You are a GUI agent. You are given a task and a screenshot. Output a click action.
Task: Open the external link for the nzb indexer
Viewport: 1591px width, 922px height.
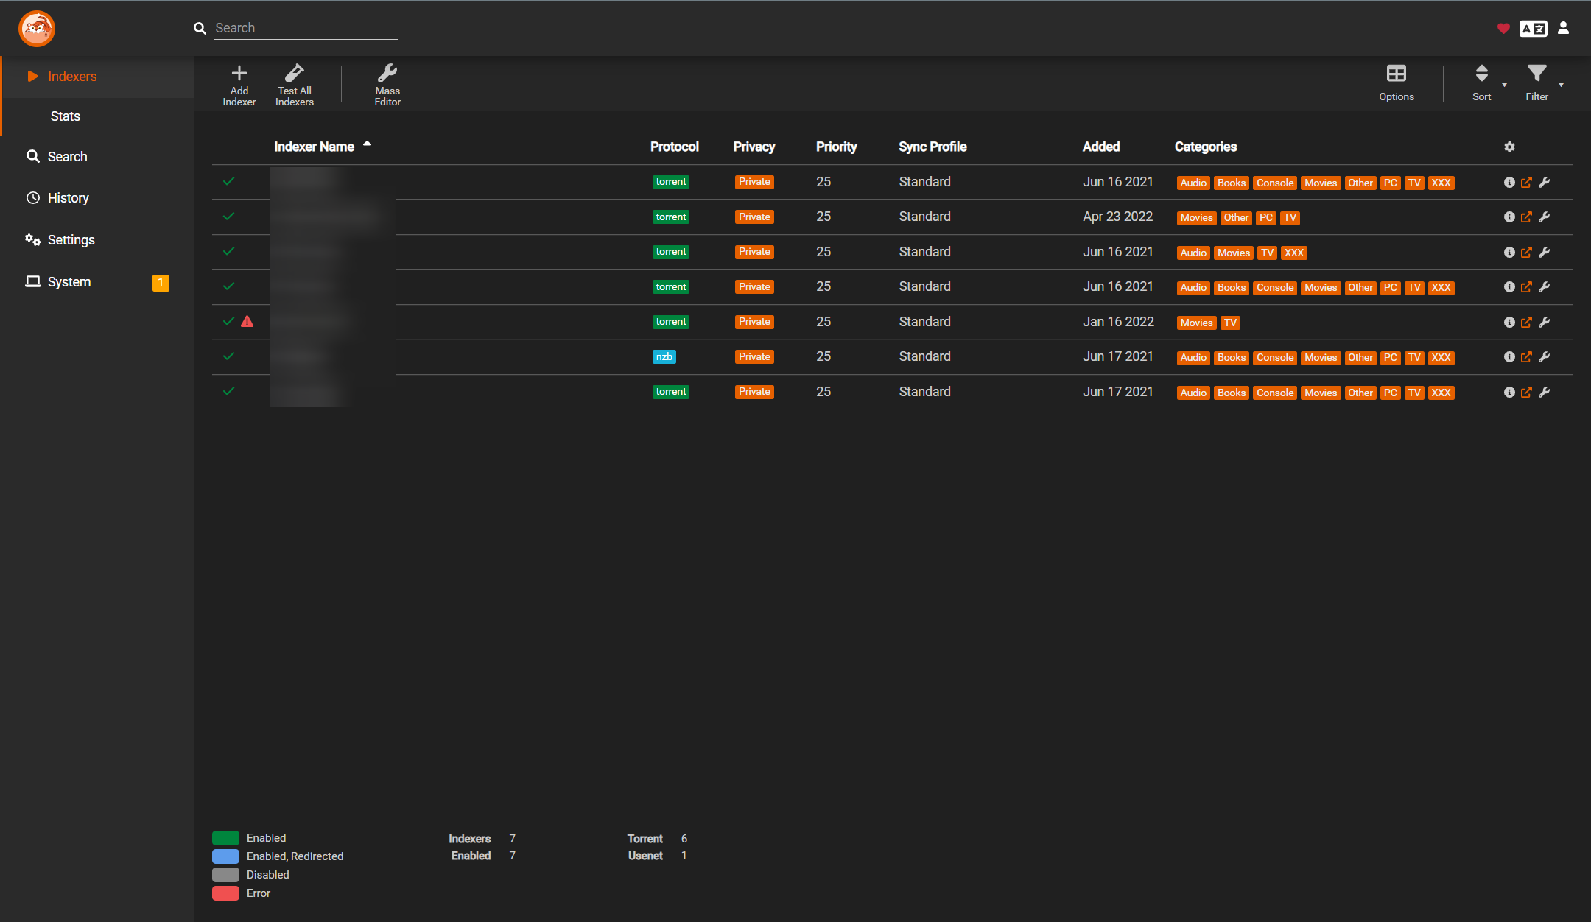[1526, 356]
